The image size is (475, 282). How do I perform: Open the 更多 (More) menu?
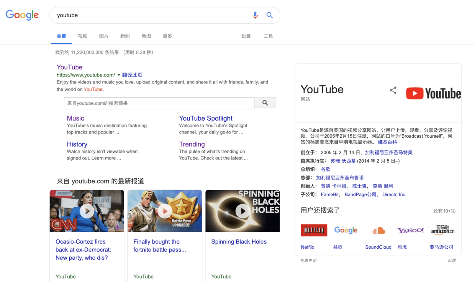[167, 36]
